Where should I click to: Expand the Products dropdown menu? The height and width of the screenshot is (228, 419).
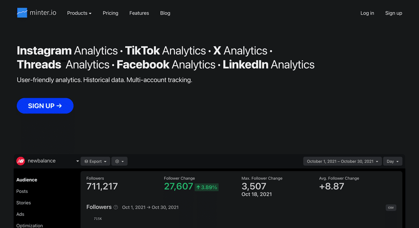pos(79,13)
